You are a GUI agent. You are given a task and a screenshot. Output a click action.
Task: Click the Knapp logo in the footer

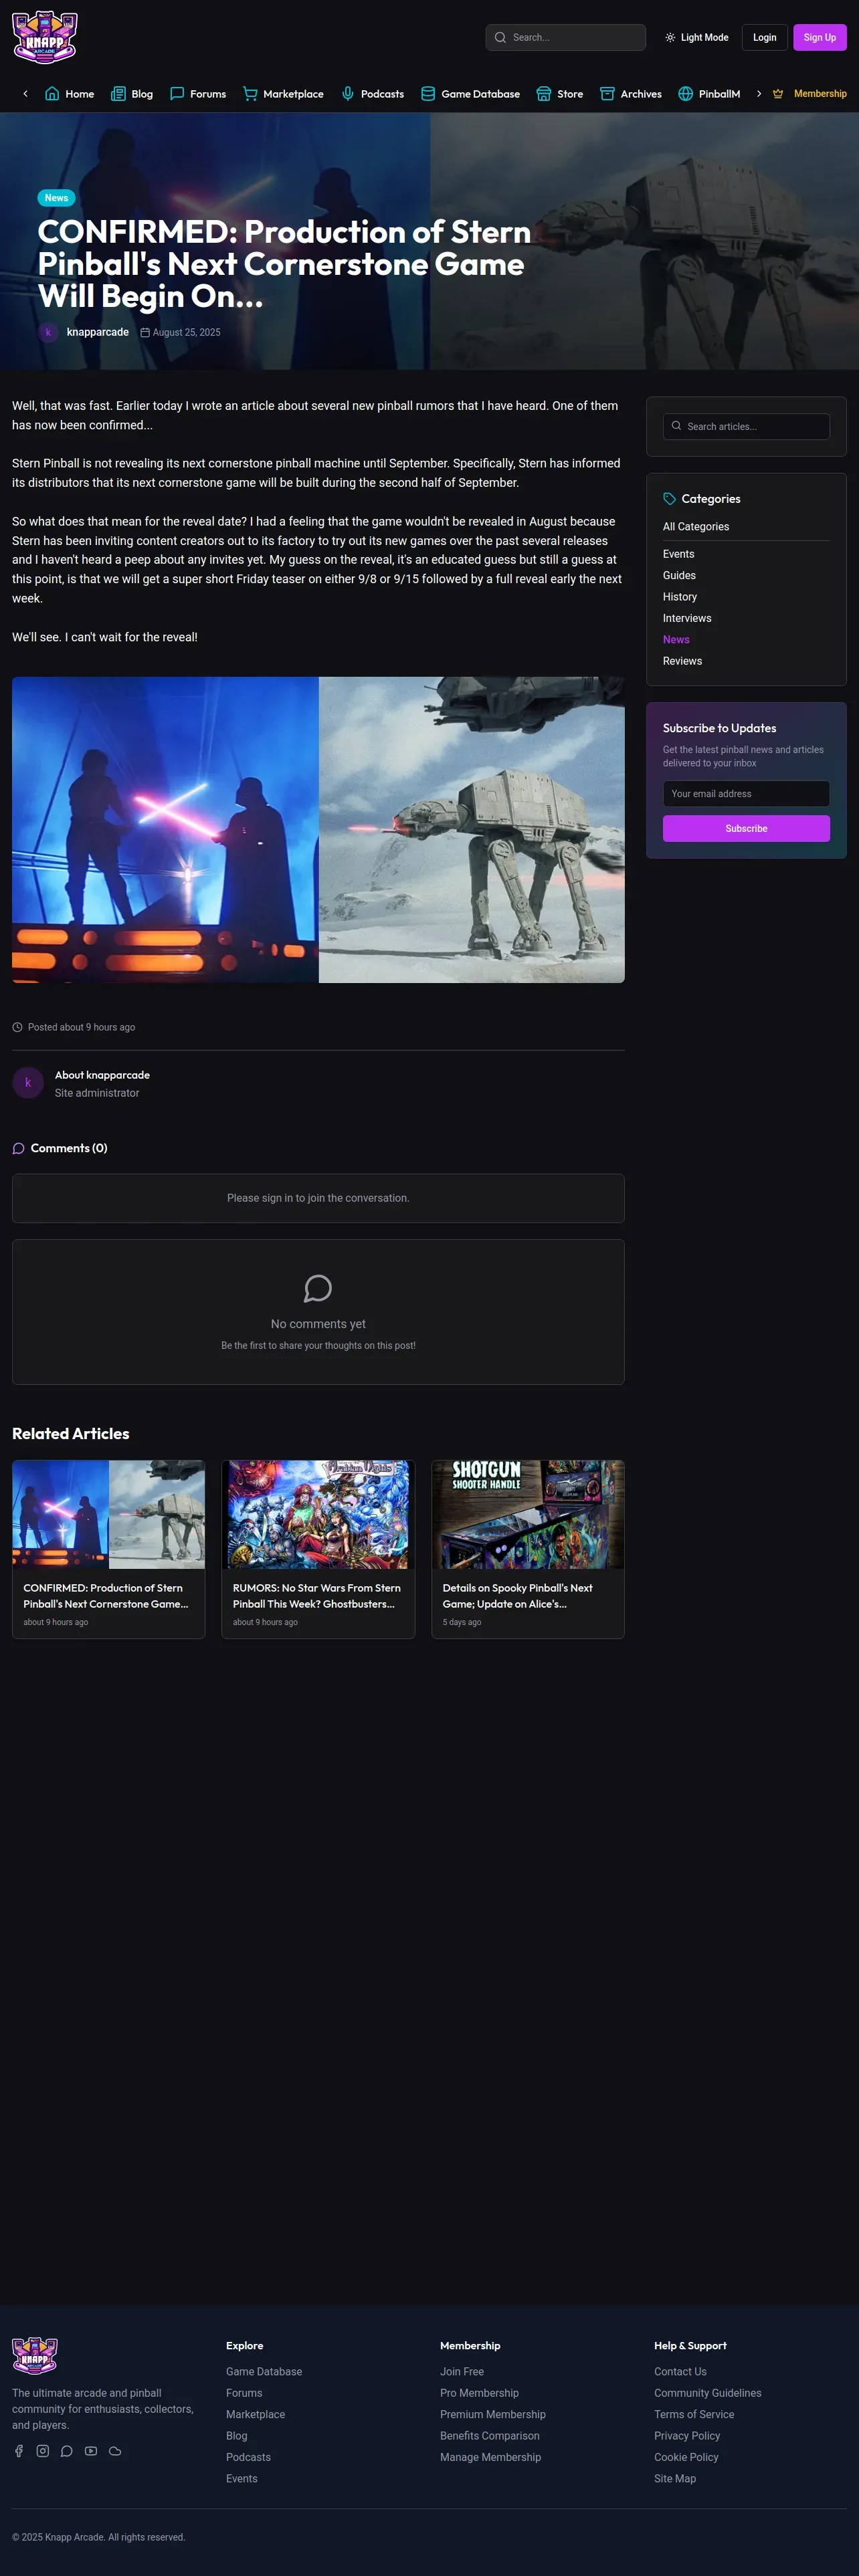pos(35,2356)
